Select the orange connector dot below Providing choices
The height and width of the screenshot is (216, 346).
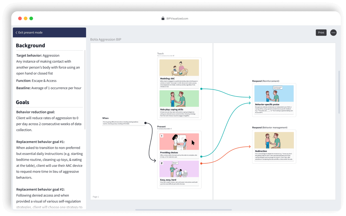click(201, 163)
